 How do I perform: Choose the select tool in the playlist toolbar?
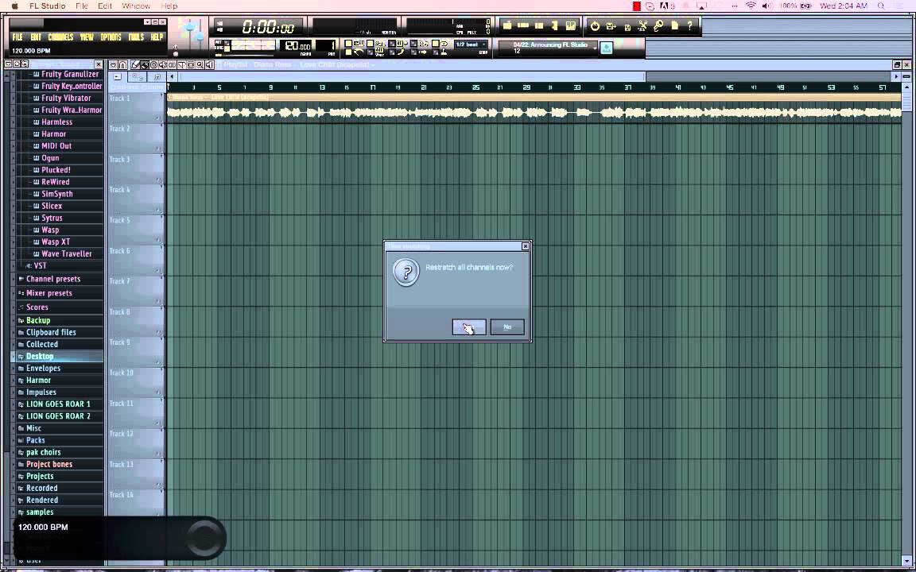pos(191,65)
